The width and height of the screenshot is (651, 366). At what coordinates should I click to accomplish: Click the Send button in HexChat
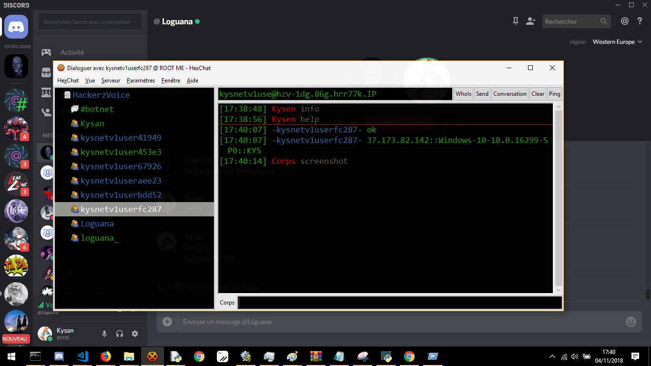click(x=482, y=94)
